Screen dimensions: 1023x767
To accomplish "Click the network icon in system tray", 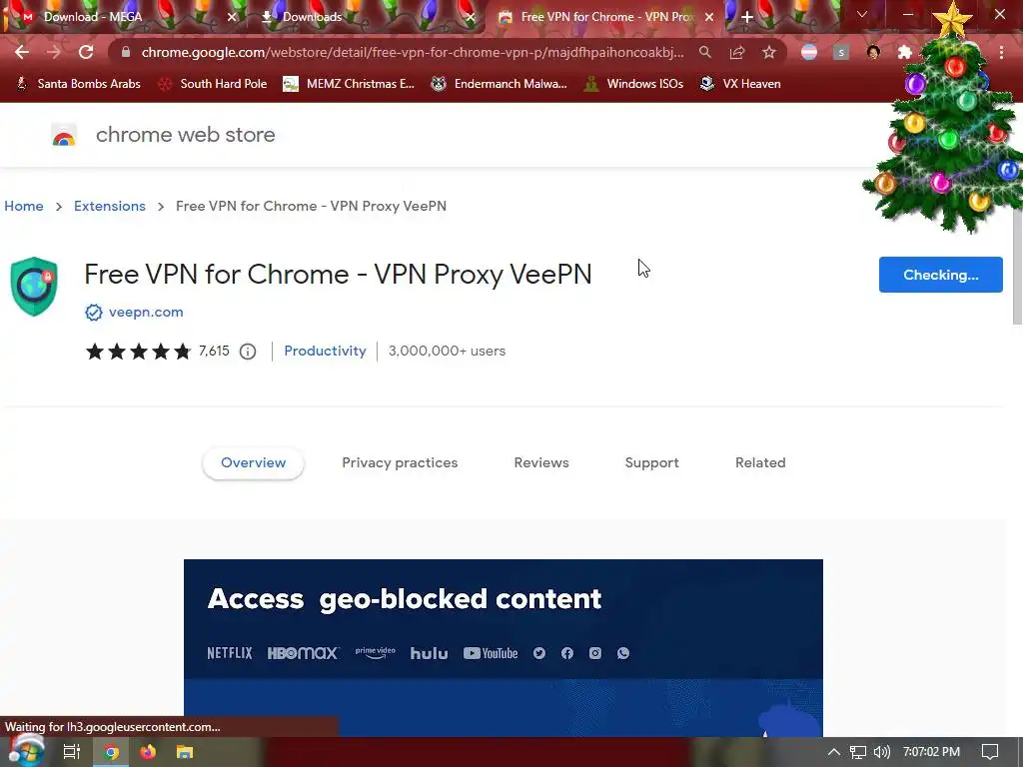I will click(857, 752).
